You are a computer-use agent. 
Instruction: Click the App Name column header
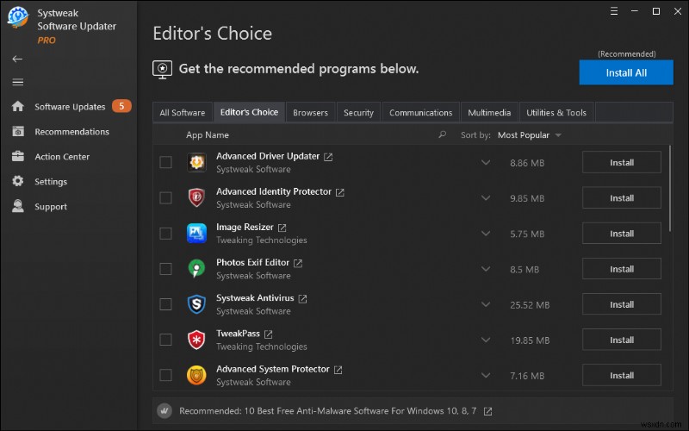(x=208, y=135)
